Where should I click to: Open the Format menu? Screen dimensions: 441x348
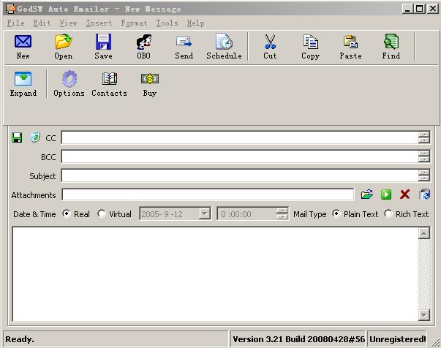pos(134,23)
